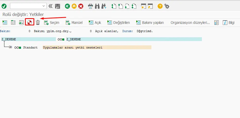Click the green Back arrow icon
This screenshot has width=240, height=118.
click(x=67, y=6)
